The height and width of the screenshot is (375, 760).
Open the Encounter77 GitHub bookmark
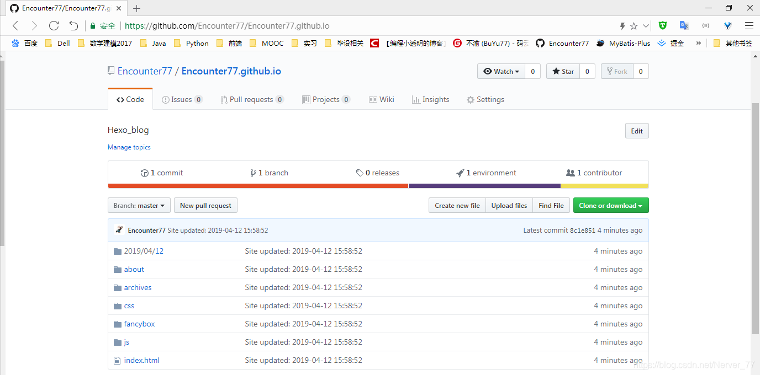pos(563,43)
